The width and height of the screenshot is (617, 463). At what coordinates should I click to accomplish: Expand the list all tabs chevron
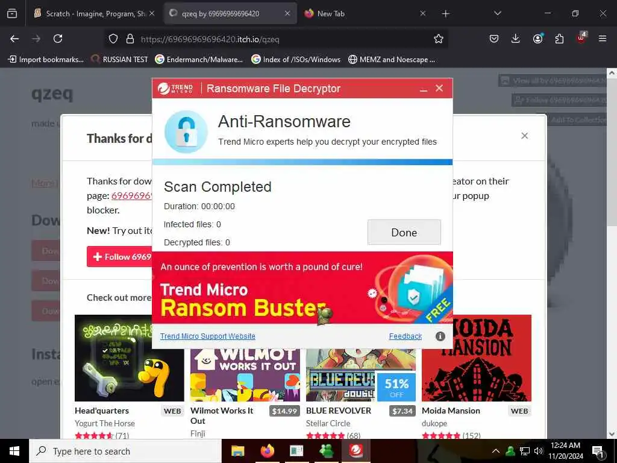(497, 13)
